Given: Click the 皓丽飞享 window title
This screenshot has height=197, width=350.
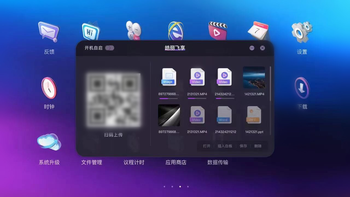Looking at the screenshot, I should (x=175, y=48).
